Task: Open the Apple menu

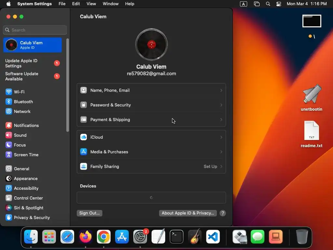Action: tap(8, 4)
